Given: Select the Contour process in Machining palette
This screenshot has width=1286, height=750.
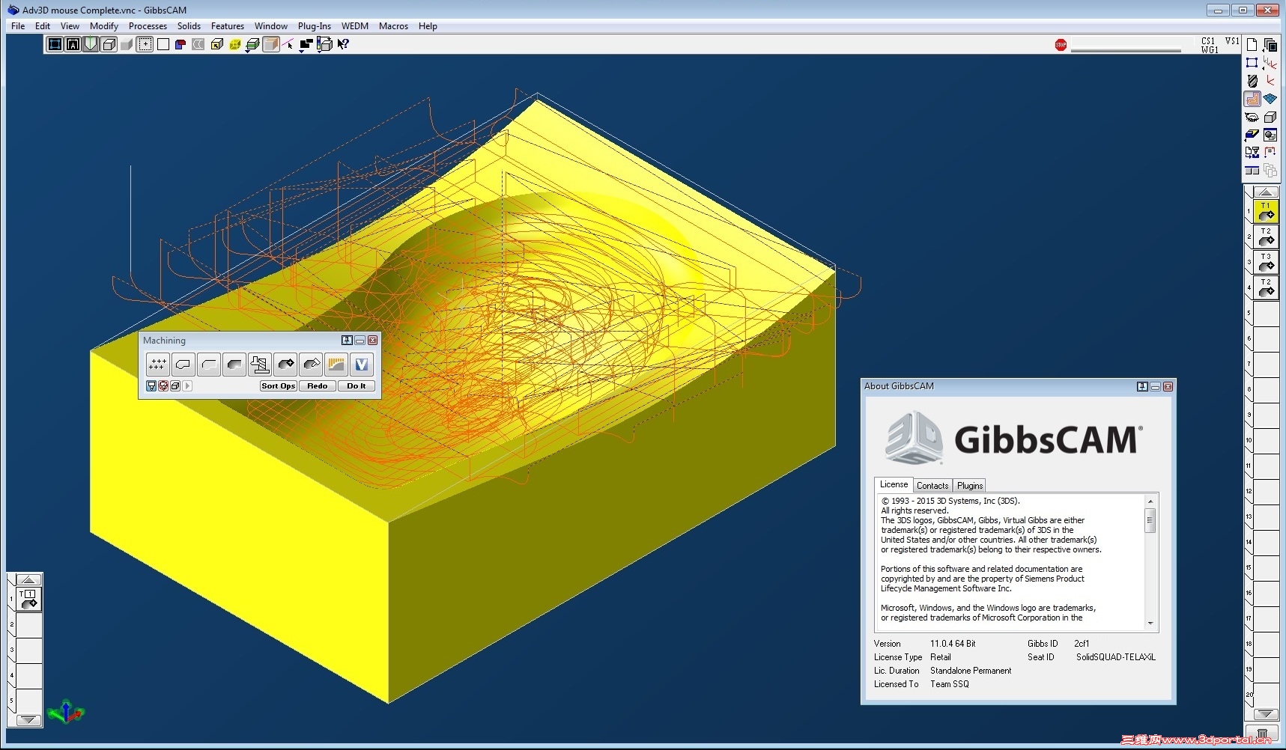Looking at the screenshot, I should [183, 365].
